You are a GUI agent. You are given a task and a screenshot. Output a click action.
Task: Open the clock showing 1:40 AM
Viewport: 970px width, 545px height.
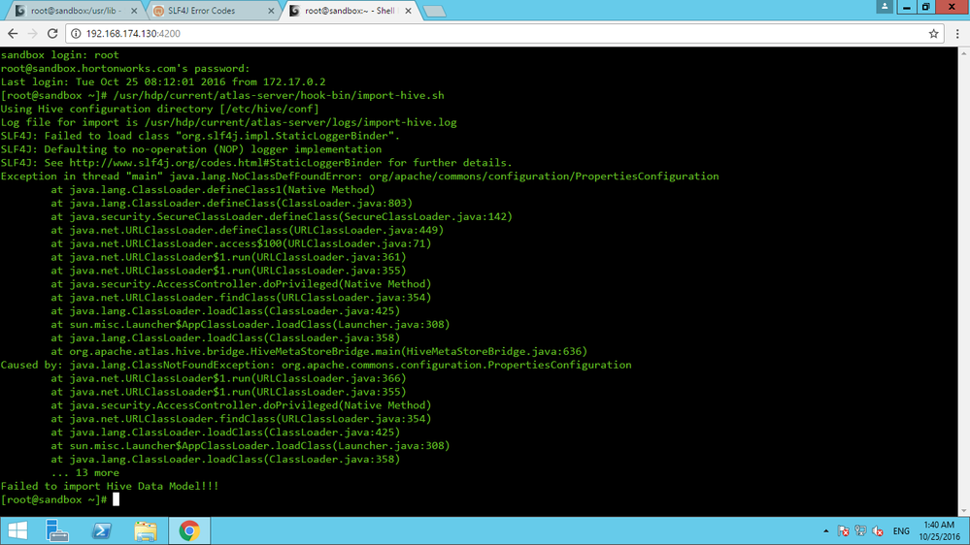click(939, 530)
